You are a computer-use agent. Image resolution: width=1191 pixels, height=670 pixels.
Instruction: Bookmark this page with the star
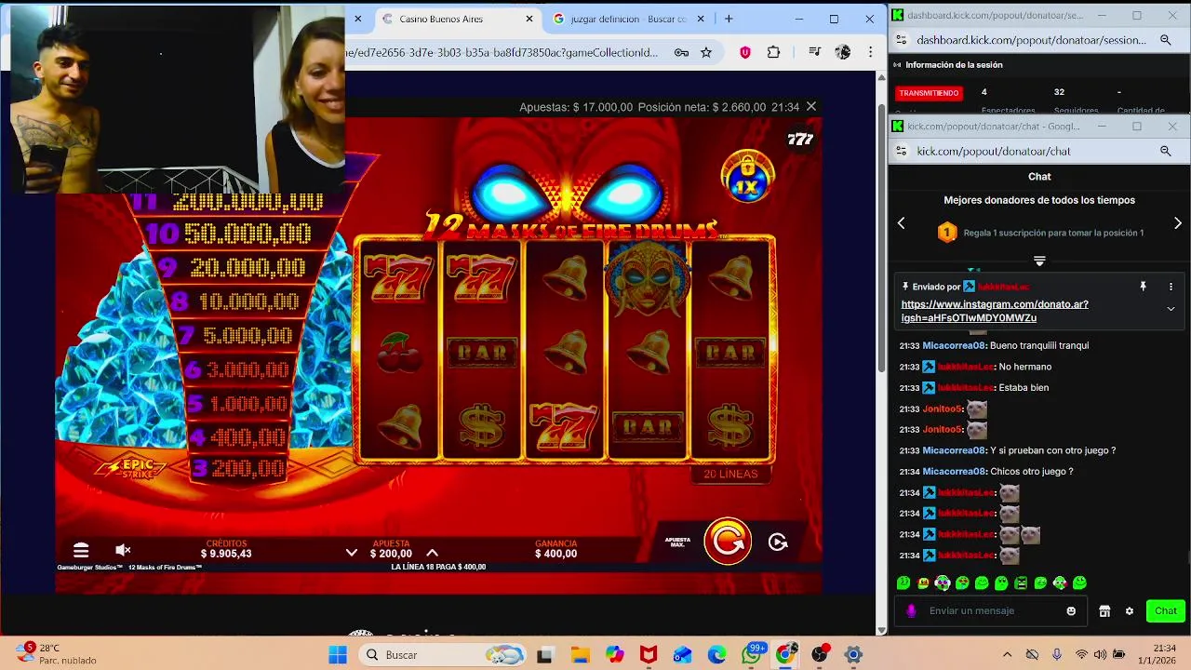[706, 52]
